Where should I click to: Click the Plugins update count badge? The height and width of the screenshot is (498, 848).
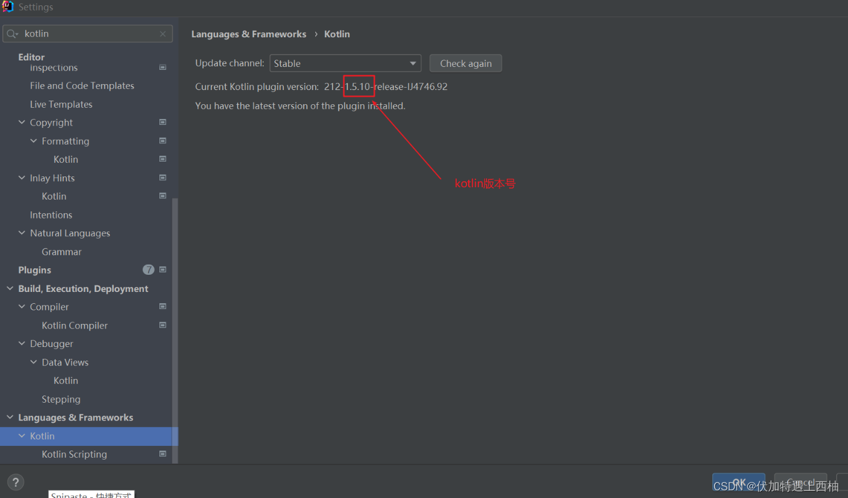point(149,269)
